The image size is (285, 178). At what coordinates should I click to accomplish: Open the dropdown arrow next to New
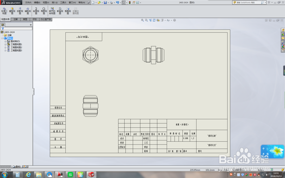pyautogui.click(x=96, y=3)
